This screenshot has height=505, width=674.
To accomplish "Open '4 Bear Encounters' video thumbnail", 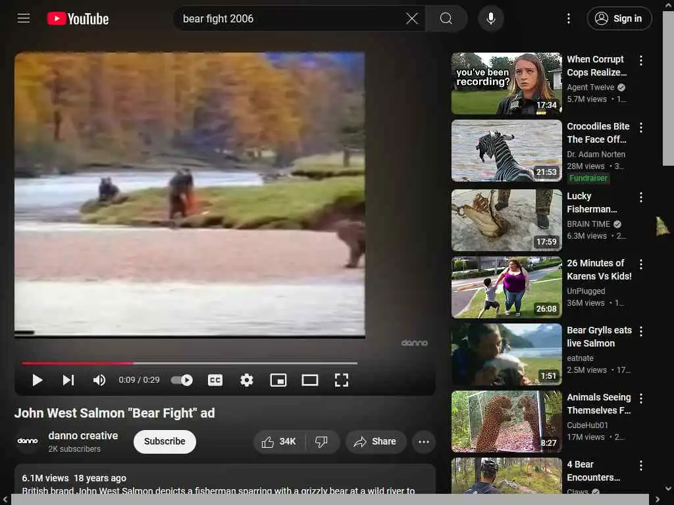I will click(506, 476).
